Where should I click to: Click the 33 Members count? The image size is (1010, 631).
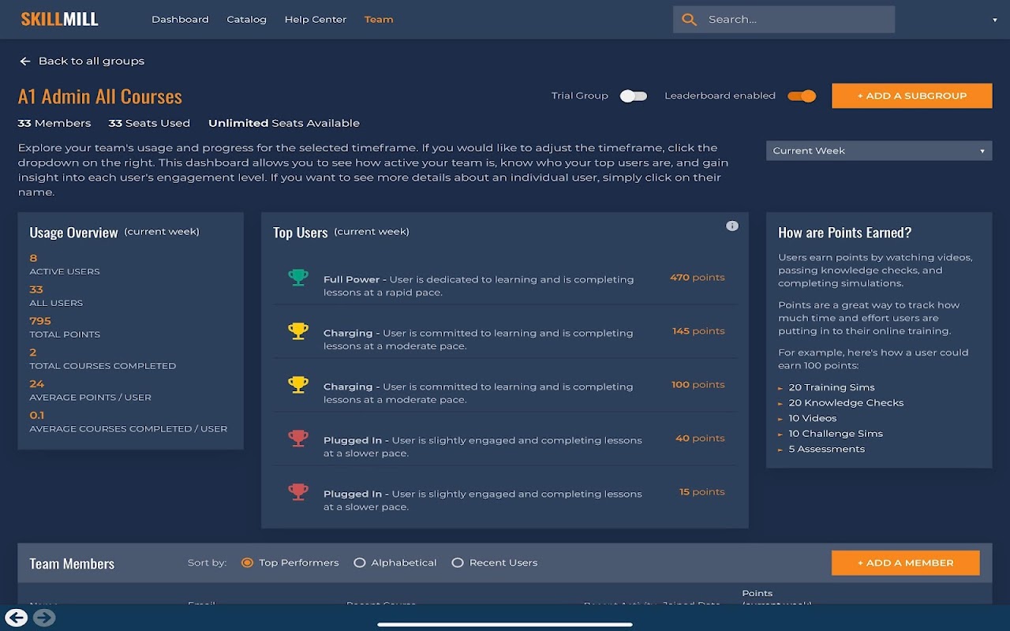pos(54,123)
